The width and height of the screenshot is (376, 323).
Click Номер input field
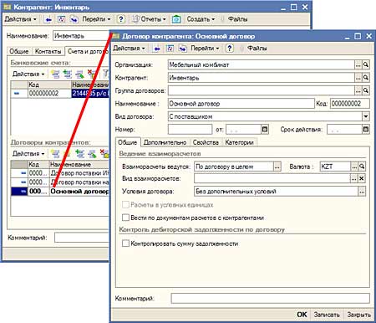(190, 130)
